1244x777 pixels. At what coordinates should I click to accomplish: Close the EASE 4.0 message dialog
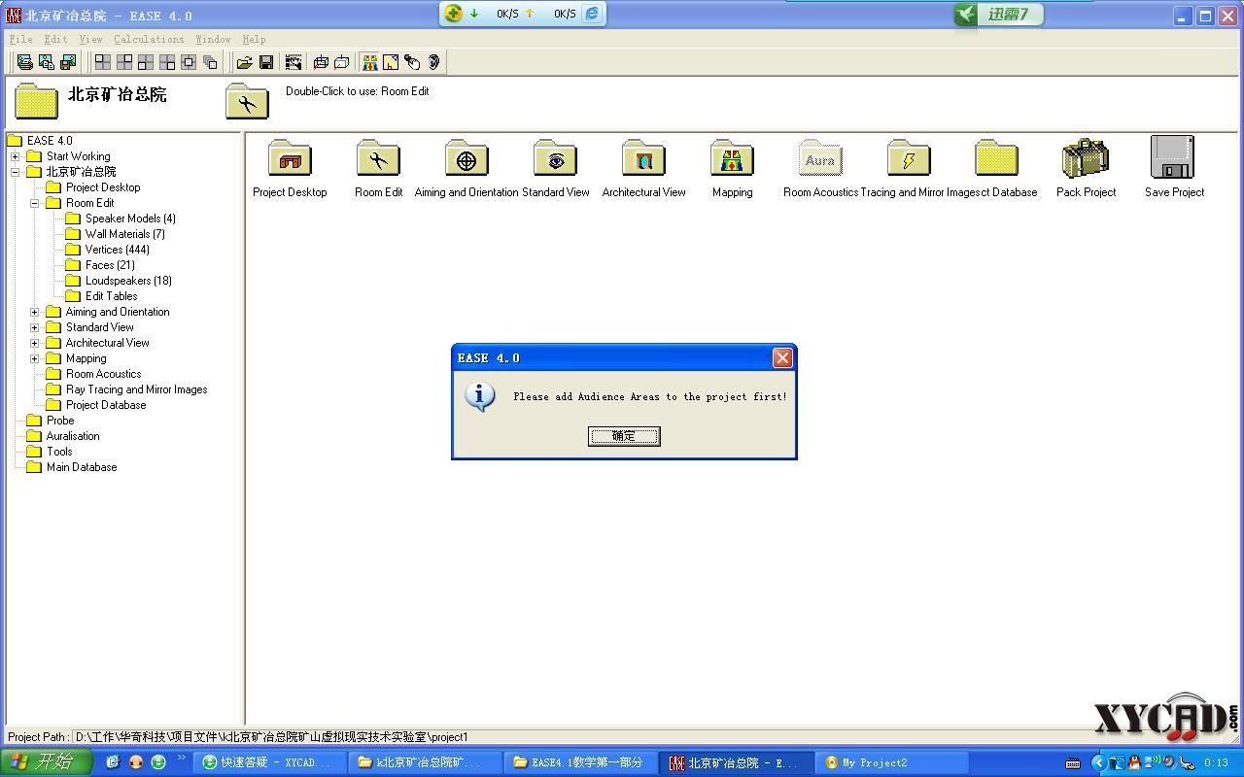[782, 358]
